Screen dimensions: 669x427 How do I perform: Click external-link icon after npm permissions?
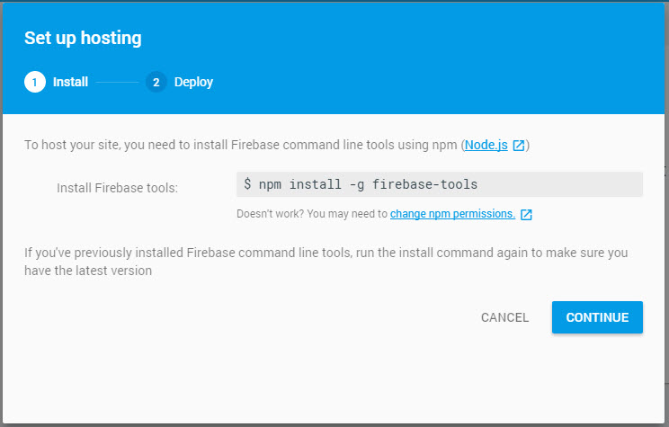(526, 214)
